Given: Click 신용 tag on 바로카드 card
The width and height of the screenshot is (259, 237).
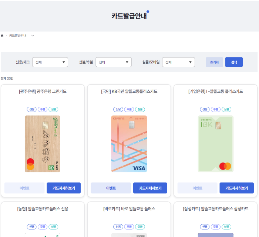Looking at the screenshot, I should (118, 227).
